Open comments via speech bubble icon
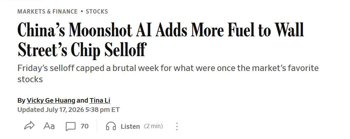This screenshot has width=350, height=139. coord(71,126)
